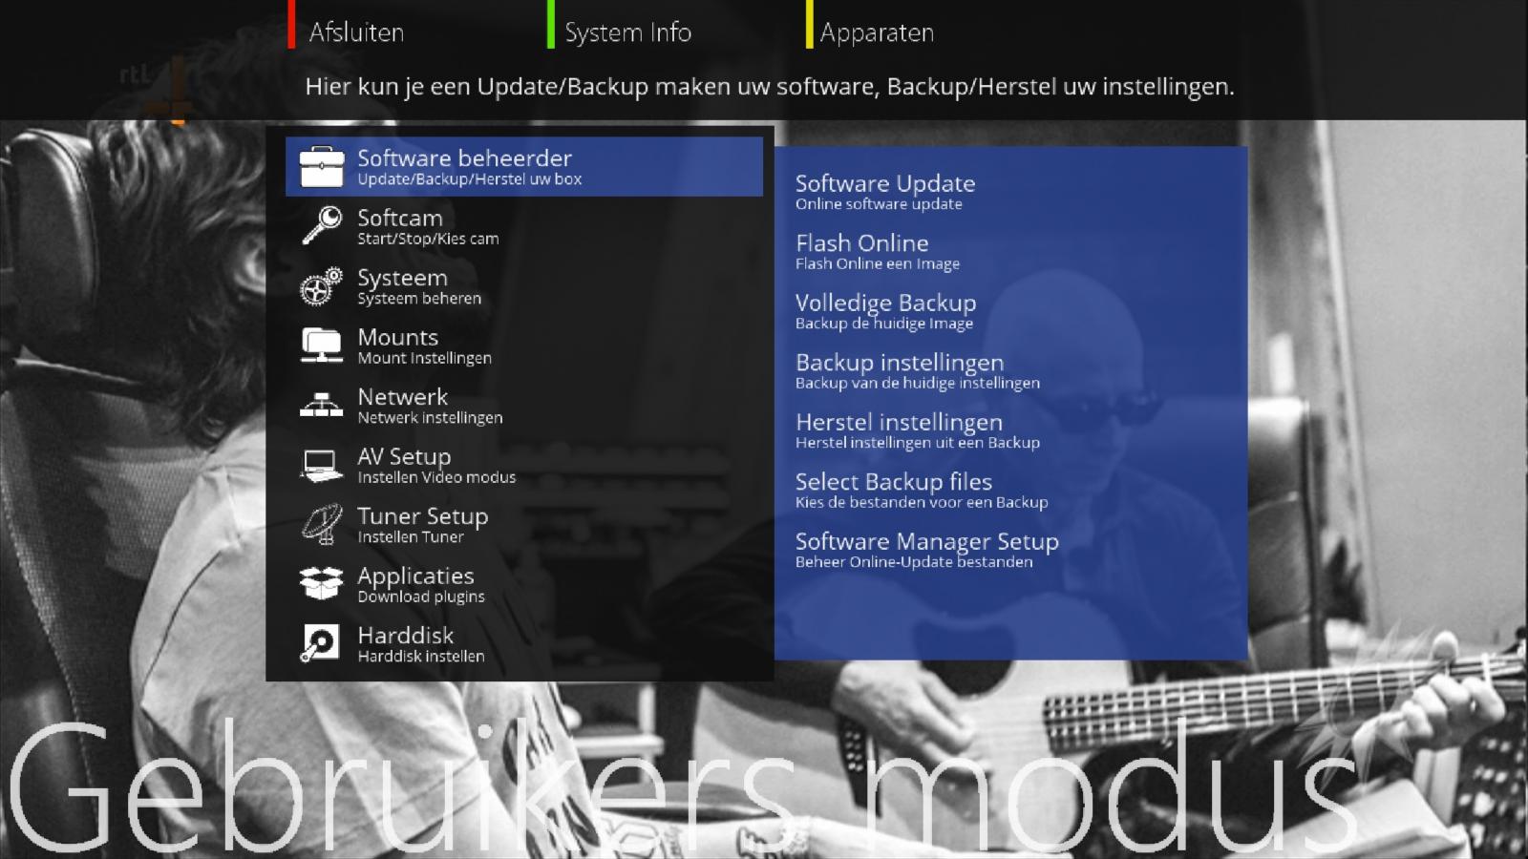Viewport: 1528px width, 859px height.
Task: Click the AV Setup laptop icon
Action: click(x=322, y=465)
